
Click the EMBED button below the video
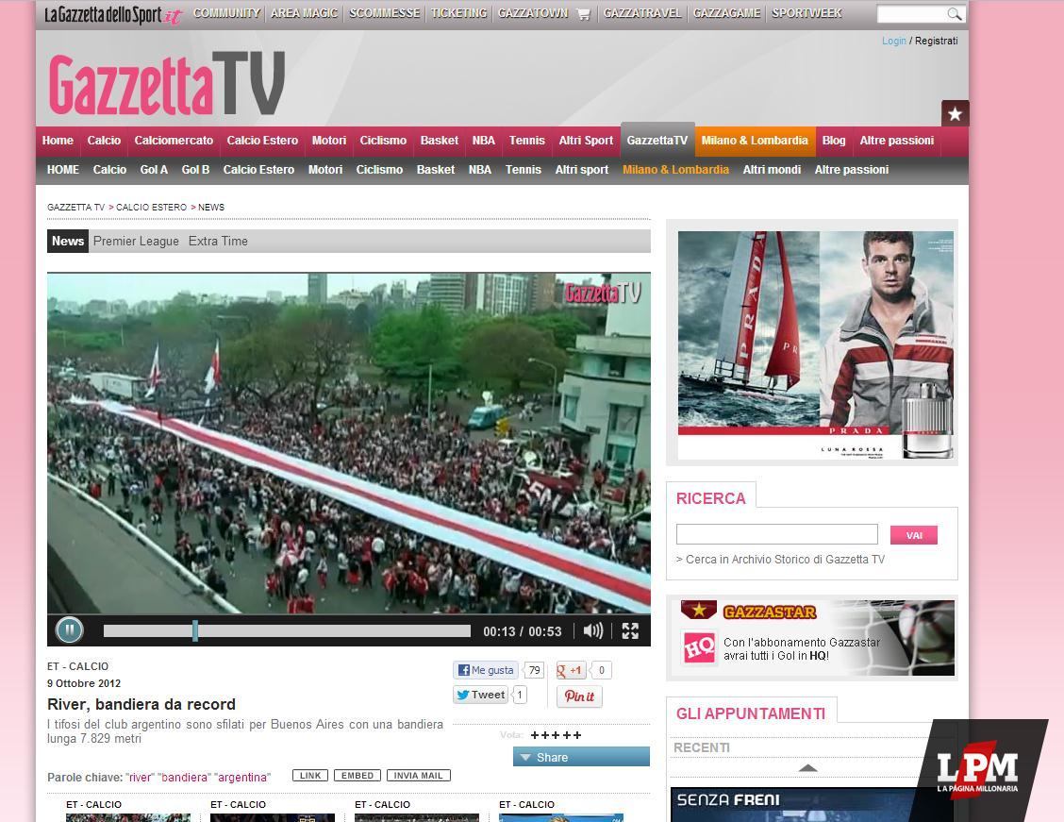tap(357, 775)
